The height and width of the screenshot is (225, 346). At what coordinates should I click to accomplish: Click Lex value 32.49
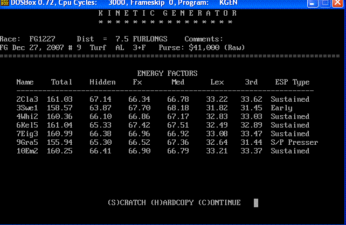coord(217,125)
